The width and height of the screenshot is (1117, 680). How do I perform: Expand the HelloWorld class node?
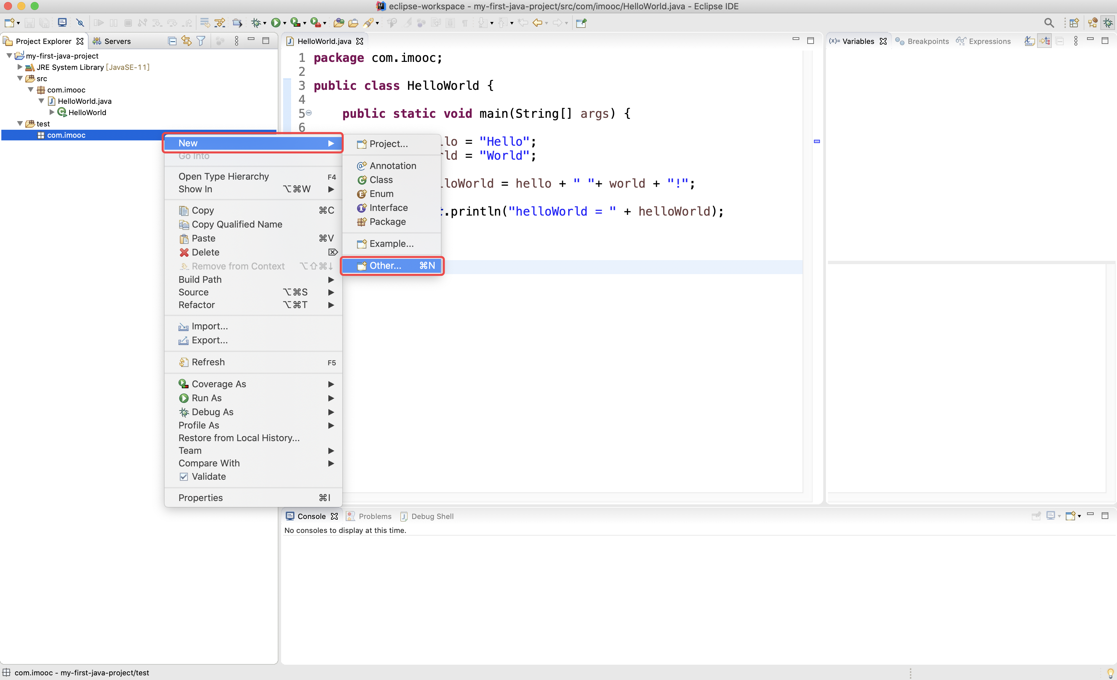pos(52,112)
